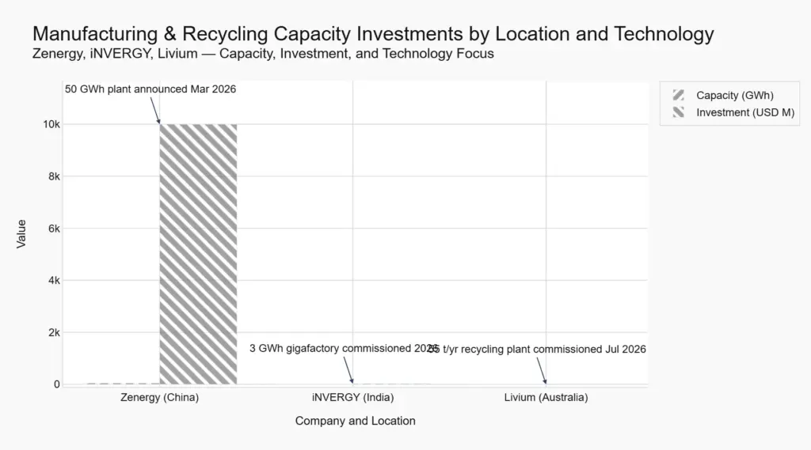This screenshot has height=450, width=811.
Task: Click the chart title Manufacturing & Recycling Capacity
Action: (x=373, y=33)
